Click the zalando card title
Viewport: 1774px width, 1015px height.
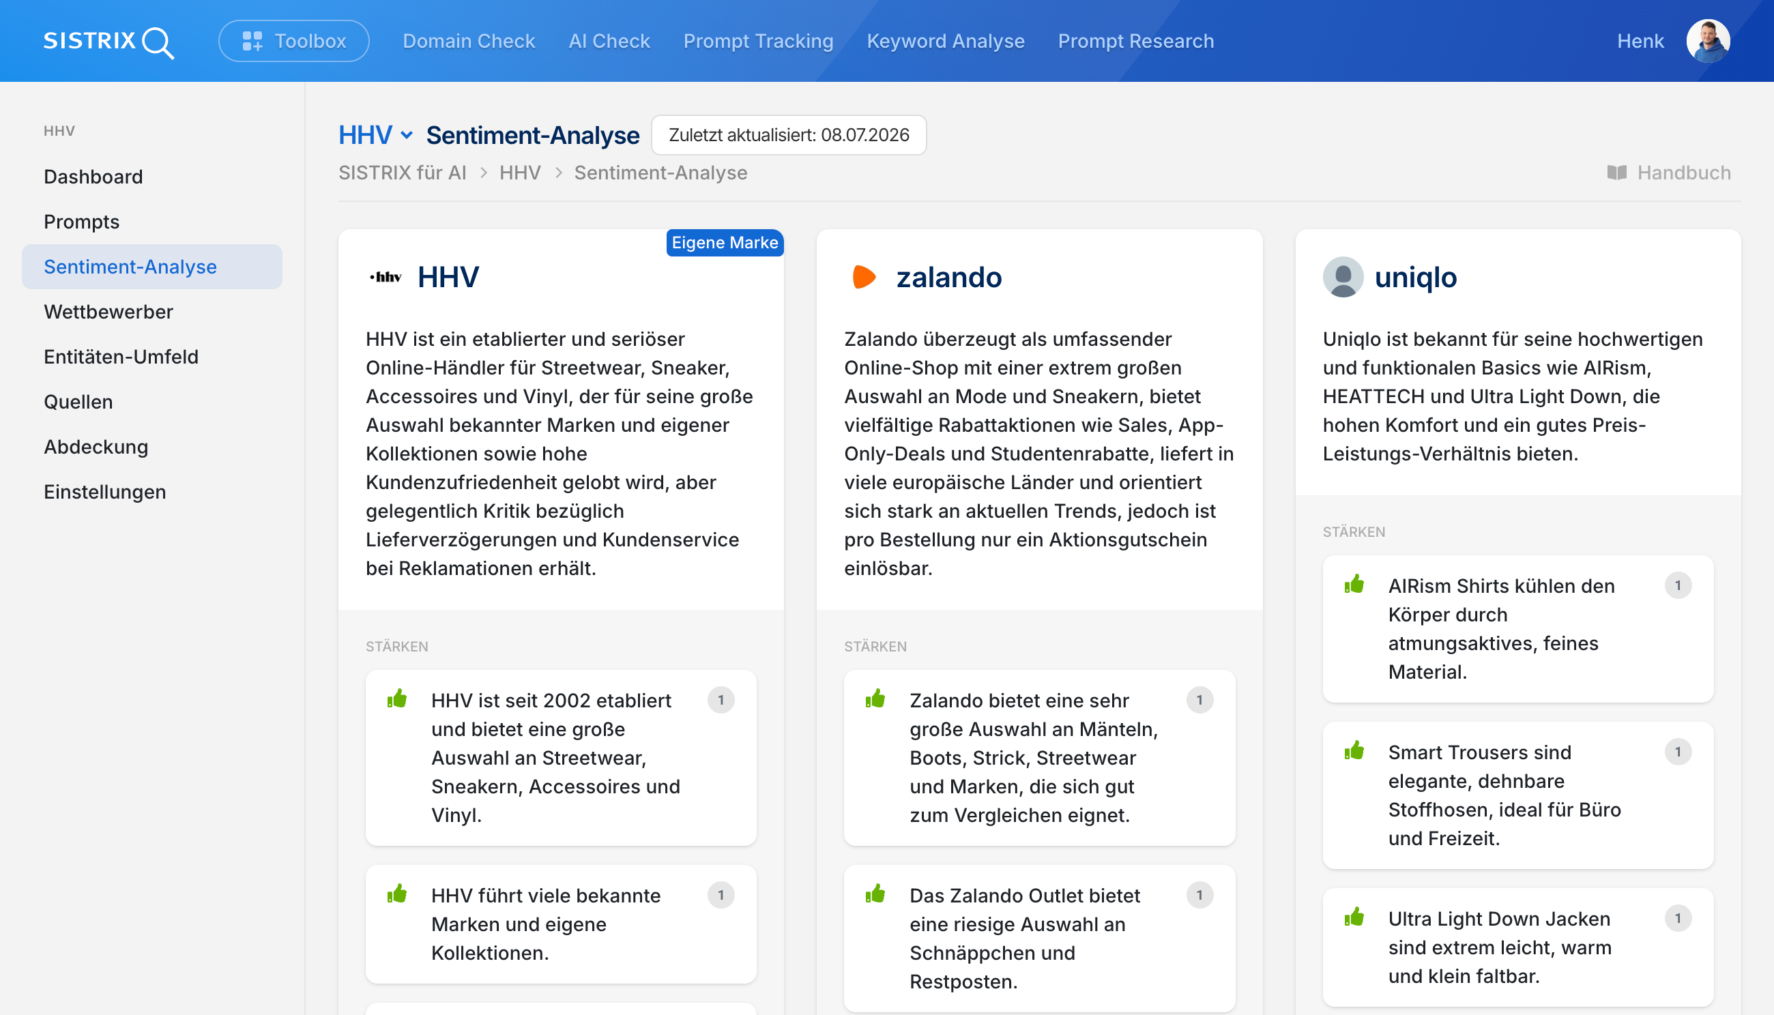[x=949, y=278]
